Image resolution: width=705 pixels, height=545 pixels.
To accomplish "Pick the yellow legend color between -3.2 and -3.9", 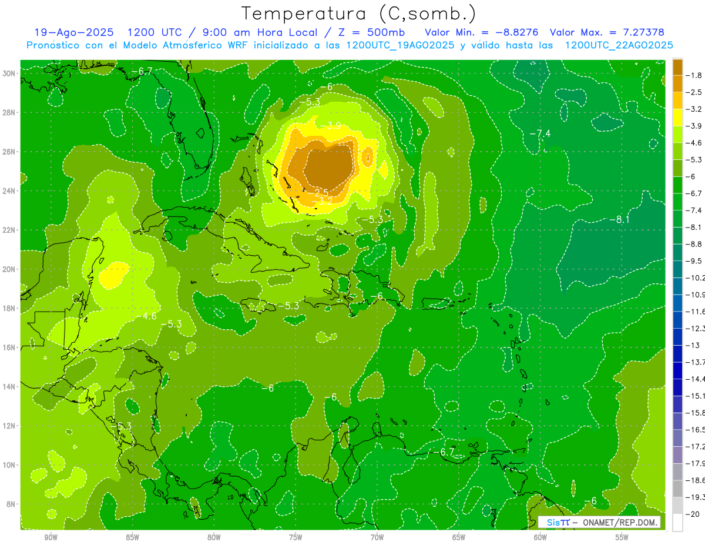I will (677, 118).
